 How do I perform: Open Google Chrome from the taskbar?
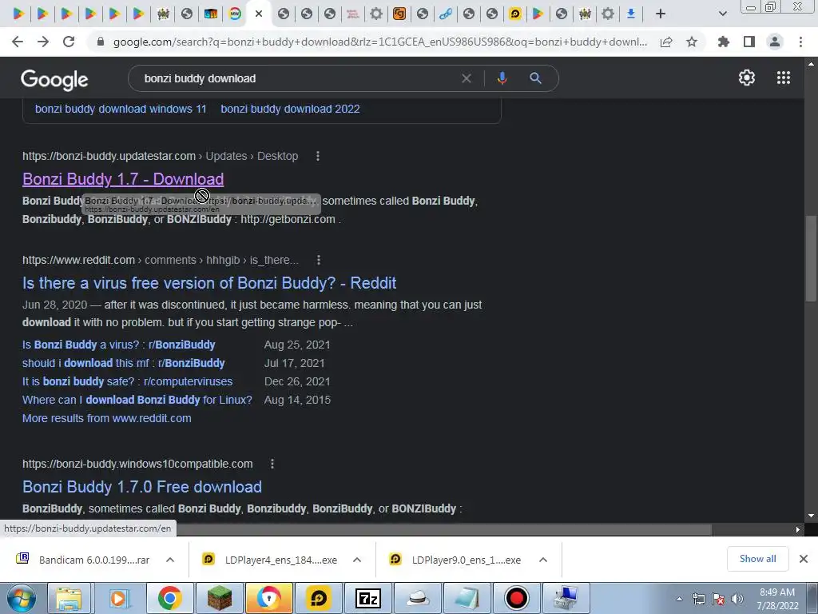pos(169,598)
